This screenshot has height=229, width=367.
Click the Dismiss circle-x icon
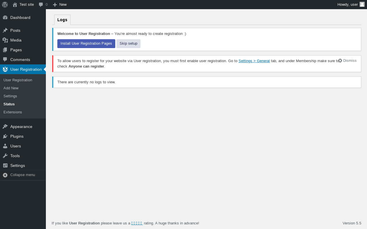tap(340, 61)
